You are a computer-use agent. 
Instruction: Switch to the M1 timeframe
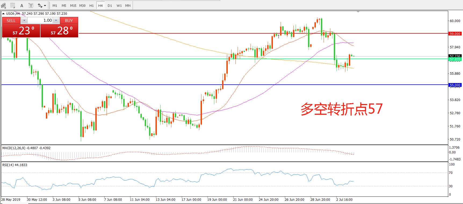[55, 6]
